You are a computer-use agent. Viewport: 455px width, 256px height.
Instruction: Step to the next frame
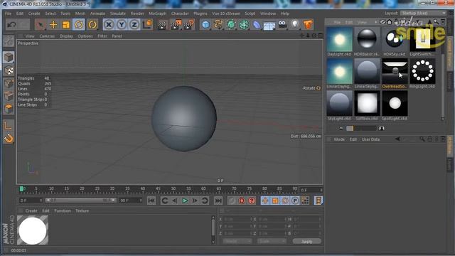coord(195,201)
